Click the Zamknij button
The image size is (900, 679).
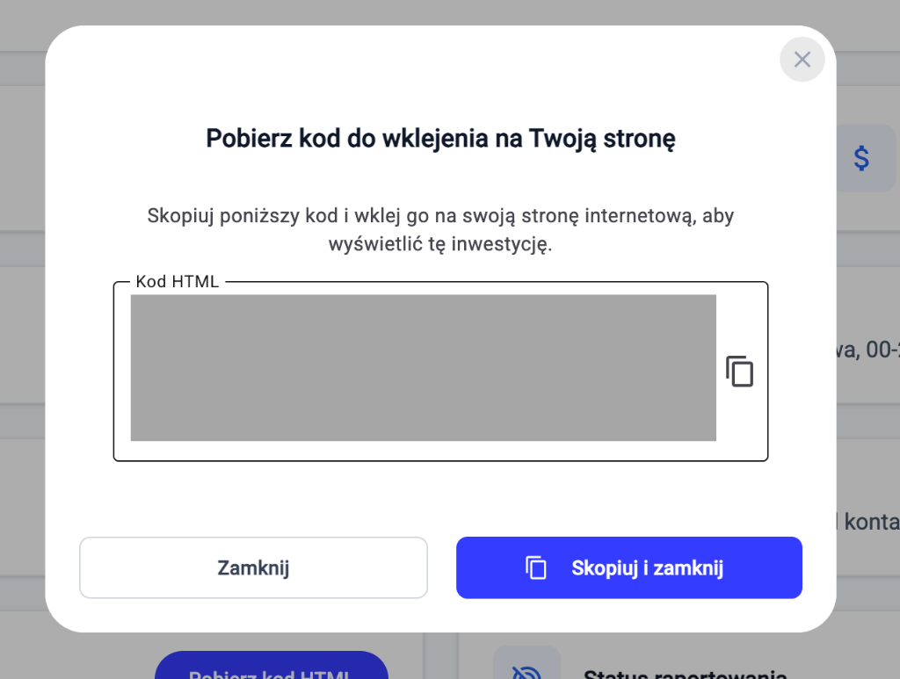coord(253,567)
